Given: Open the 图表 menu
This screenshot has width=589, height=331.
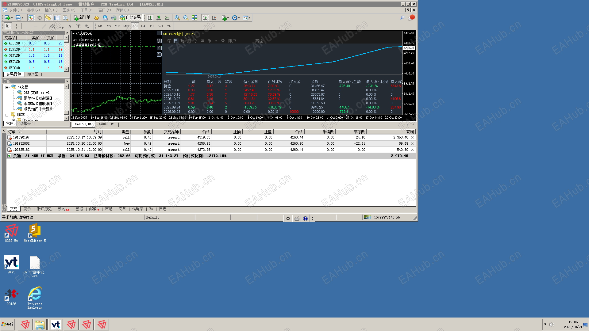Looking at the screenshot, I should click(69, 10).
